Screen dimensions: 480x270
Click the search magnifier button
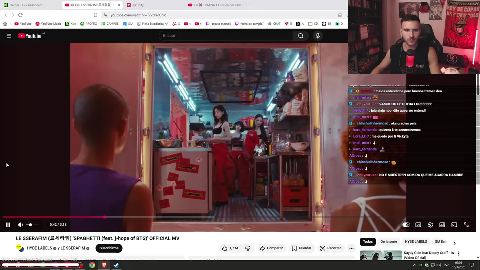coord(301,36)
